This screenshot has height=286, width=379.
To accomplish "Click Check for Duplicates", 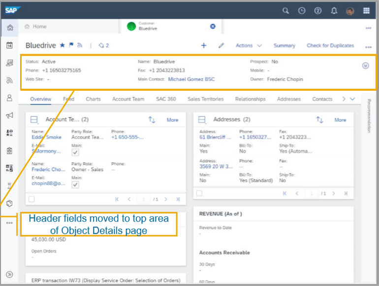I will [x=330, y=45].
